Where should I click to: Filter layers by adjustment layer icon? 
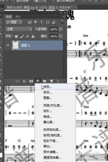click(36, 22)
